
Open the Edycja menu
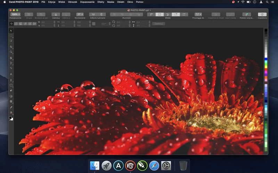tap(52, 2)
